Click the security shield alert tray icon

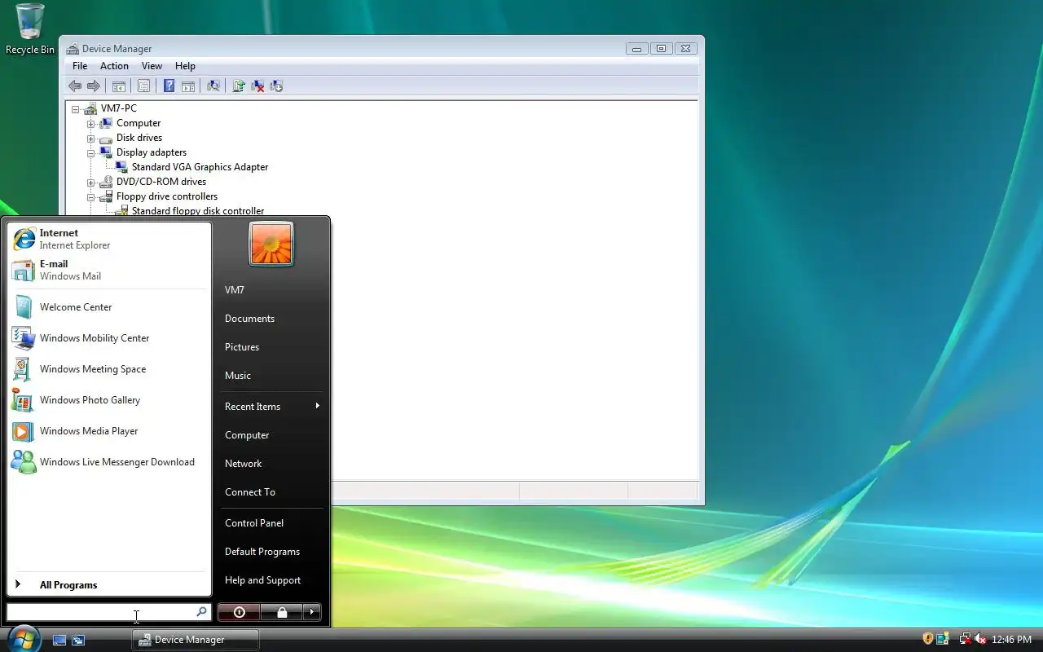[x=927, y=639]
